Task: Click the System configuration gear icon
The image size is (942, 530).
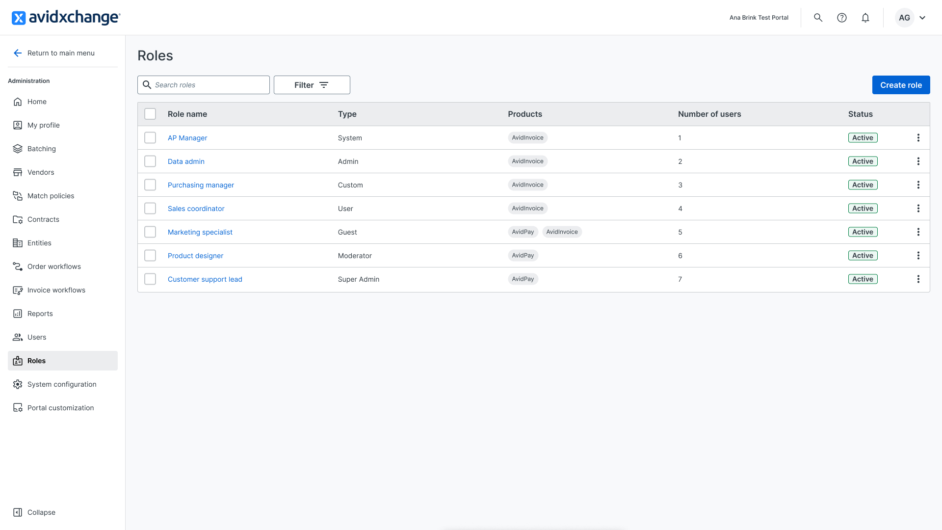Action: pyautogui.click(x=18, y=384)
